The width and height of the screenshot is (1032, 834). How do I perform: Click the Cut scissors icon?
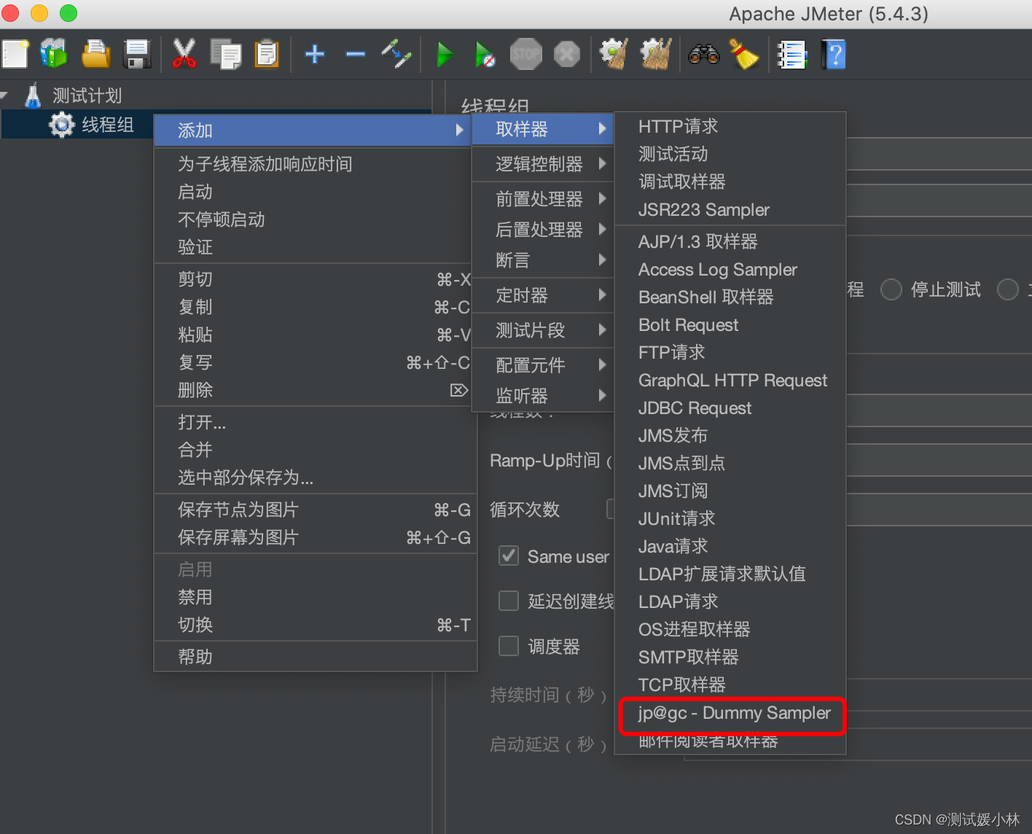(184, 55)
